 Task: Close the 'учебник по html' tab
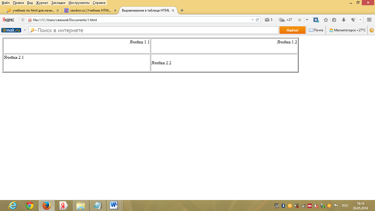pyautogui.click(x=58, y=10)
